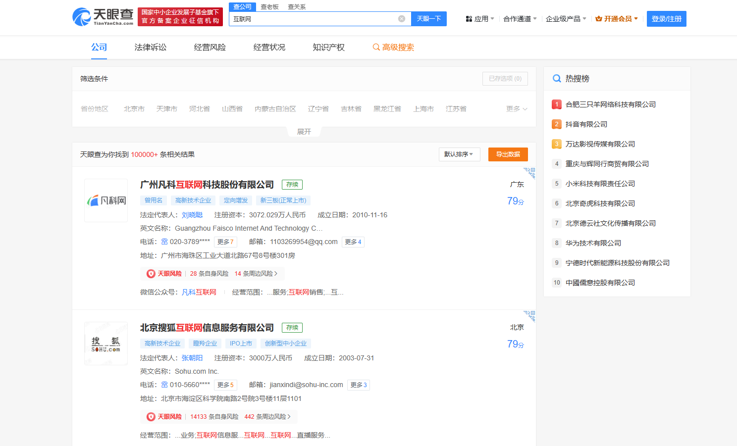Open the 合作通道 dropdown
This screenshot has height=446, width=737.
[x=520, y=19]
